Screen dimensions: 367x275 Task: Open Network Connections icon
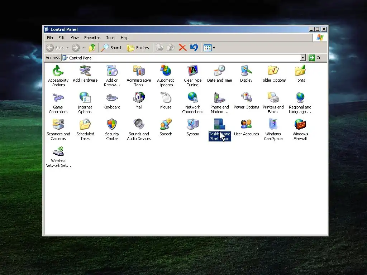tap(192, 97)
